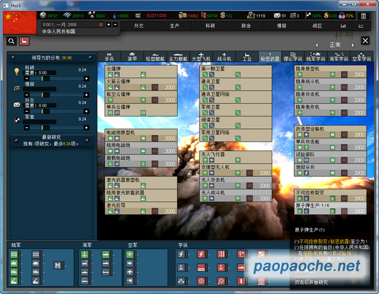The height and width of the screenshot is (294, 379).
Task: Click the Chinese national flag
Action: coord(20,23)
